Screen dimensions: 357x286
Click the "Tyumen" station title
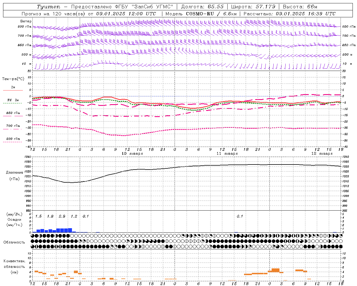click(x=49, y=7)
